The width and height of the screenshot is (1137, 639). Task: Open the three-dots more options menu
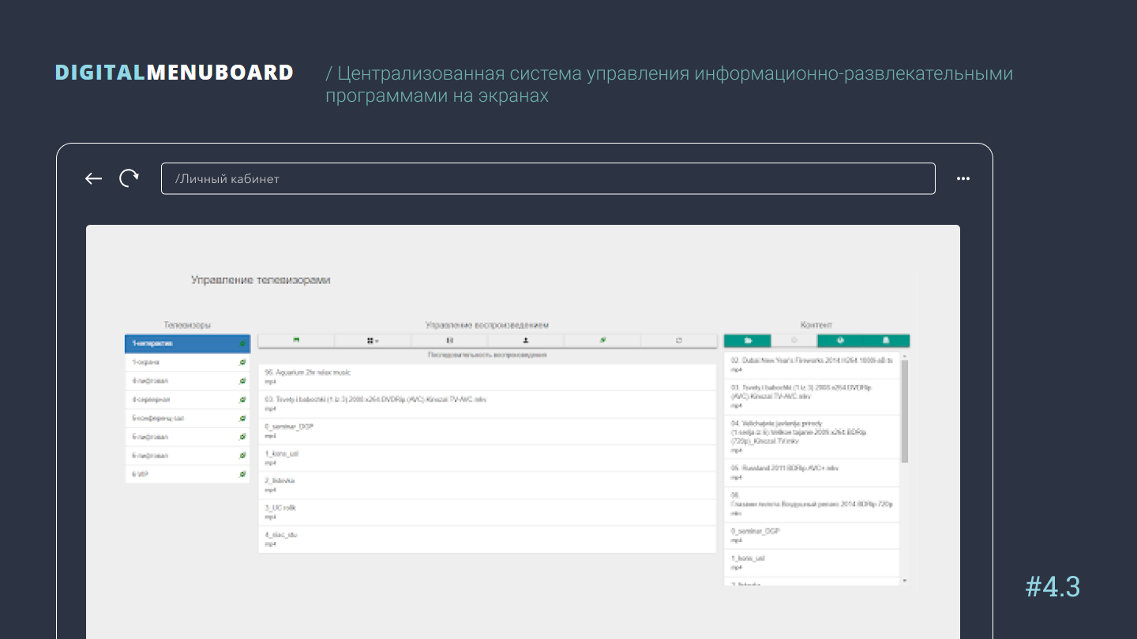[963, 178]
